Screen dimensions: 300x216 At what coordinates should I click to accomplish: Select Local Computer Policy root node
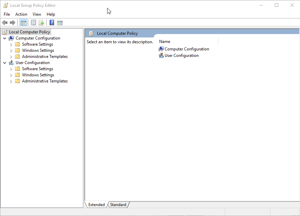(30, 32)
